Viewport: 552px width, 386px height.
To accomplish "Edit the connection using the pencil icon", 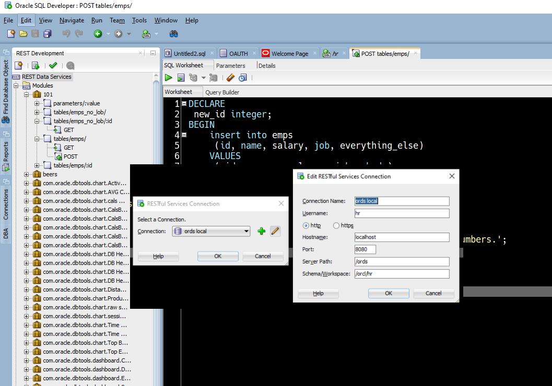I will coord(275,231).
